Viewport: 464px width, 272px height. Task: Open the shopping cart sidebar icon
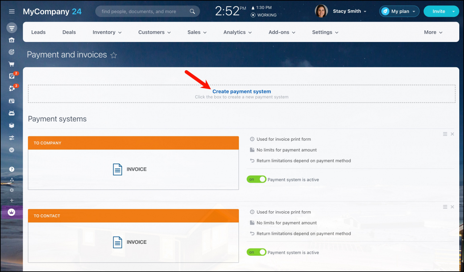(x=12, y=64)
